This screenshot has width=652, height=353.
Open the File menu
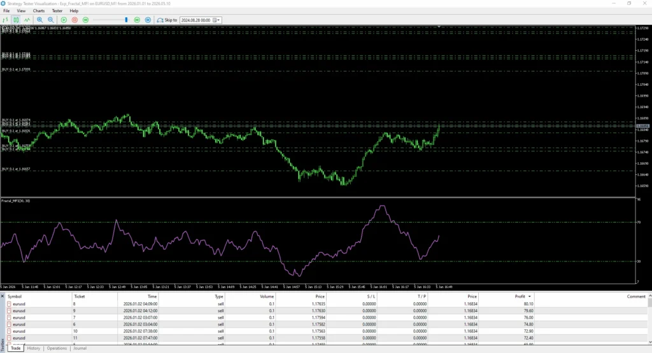pos(6,11)
